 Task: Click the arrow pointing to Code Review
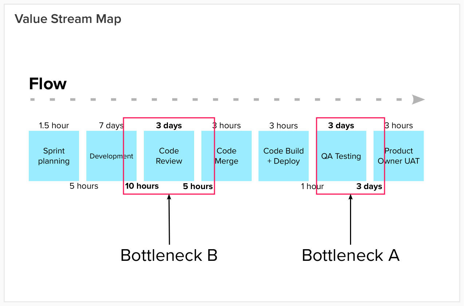pos(169,219)
